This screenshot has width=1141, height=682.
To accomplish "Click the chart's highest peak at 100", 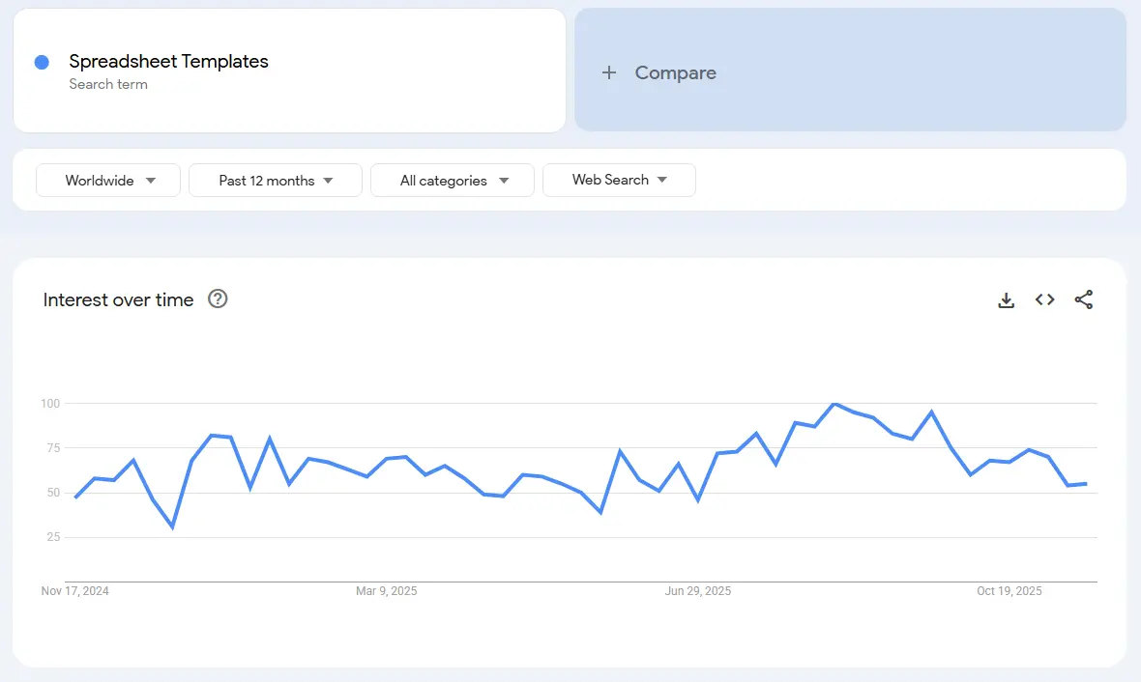I will tap(834, 404).
